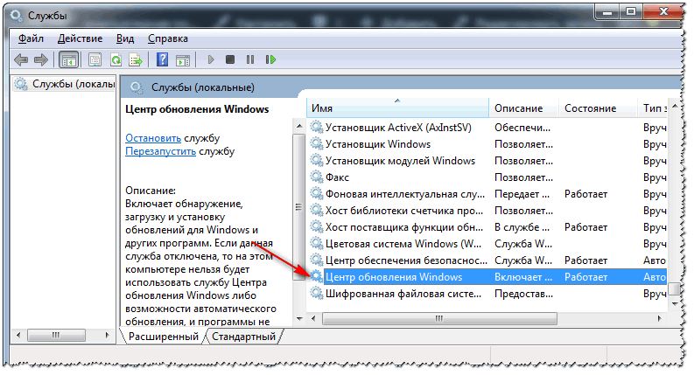Select Шифрованная файловая систе... service
This screenshot has height=375, width=694.
tap(403, 294)
